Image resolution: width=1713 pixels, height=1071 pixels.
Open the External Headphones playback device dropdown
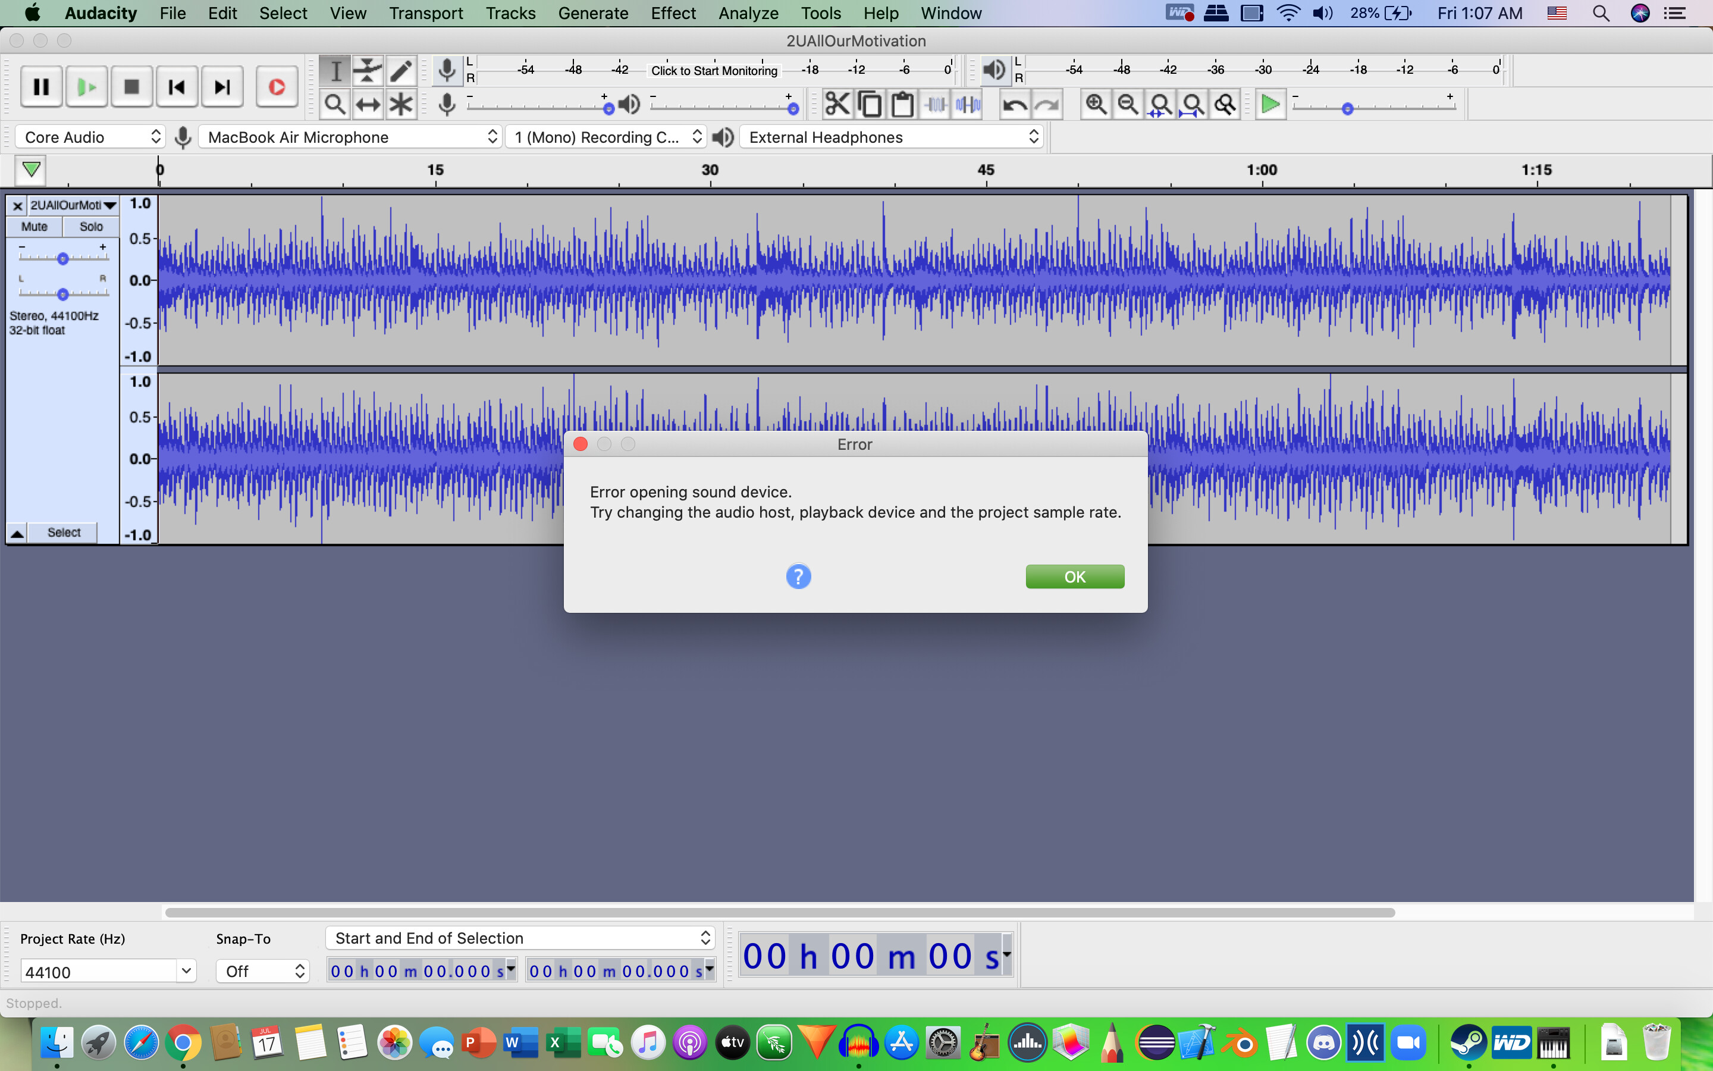[x=891, y=137]
